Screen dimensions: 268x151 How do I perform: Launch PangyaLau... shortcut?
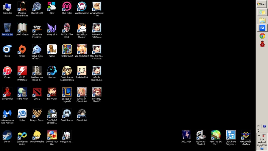[x=67, y=137]
